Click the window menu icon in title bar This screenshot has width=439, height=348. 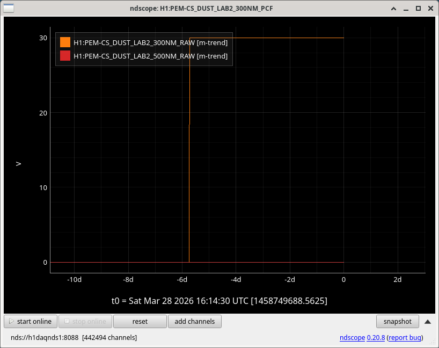9,8
